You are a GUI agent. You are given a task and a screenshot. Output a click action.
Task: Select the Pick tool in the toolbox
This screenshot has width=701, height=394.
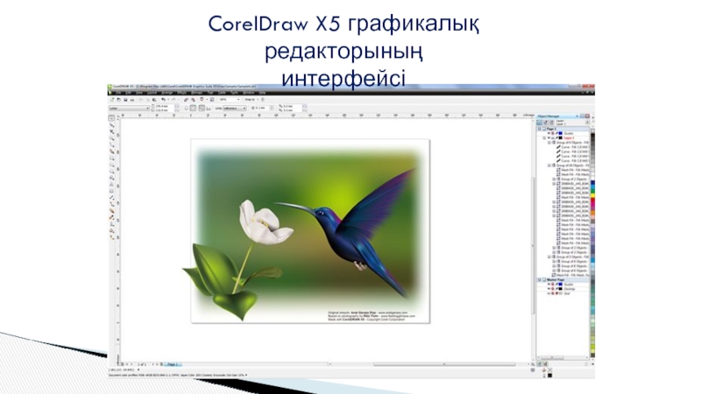[x=111, y=118]
